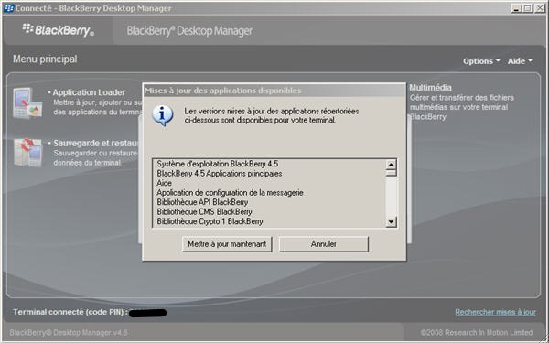Click the BlackBerry title bar app icon
Screen dimensions: 549x343
click(x=8, y=8)
